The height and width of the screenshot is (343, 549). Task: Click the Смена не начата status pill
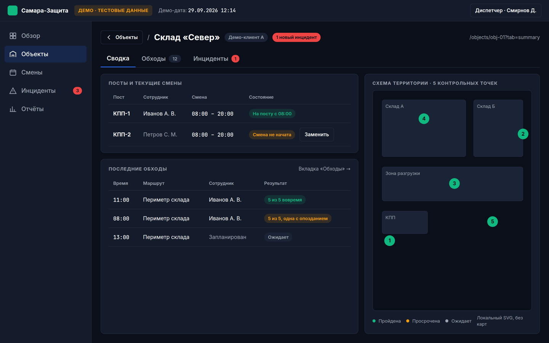coord(272,135)
